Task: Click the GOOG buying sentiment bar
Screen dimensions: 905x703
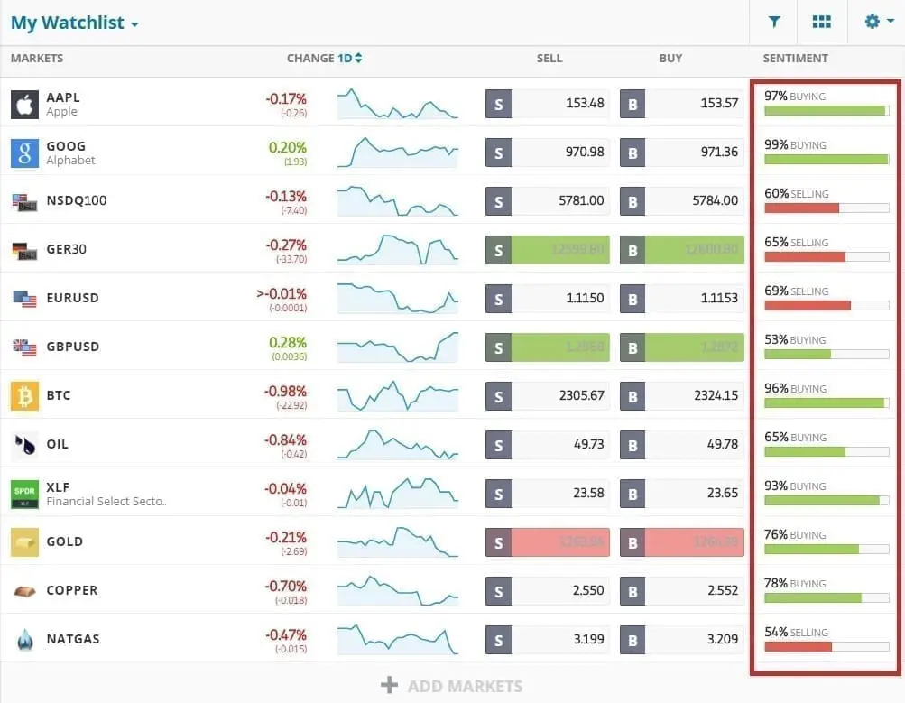Action: pos(826,159)
